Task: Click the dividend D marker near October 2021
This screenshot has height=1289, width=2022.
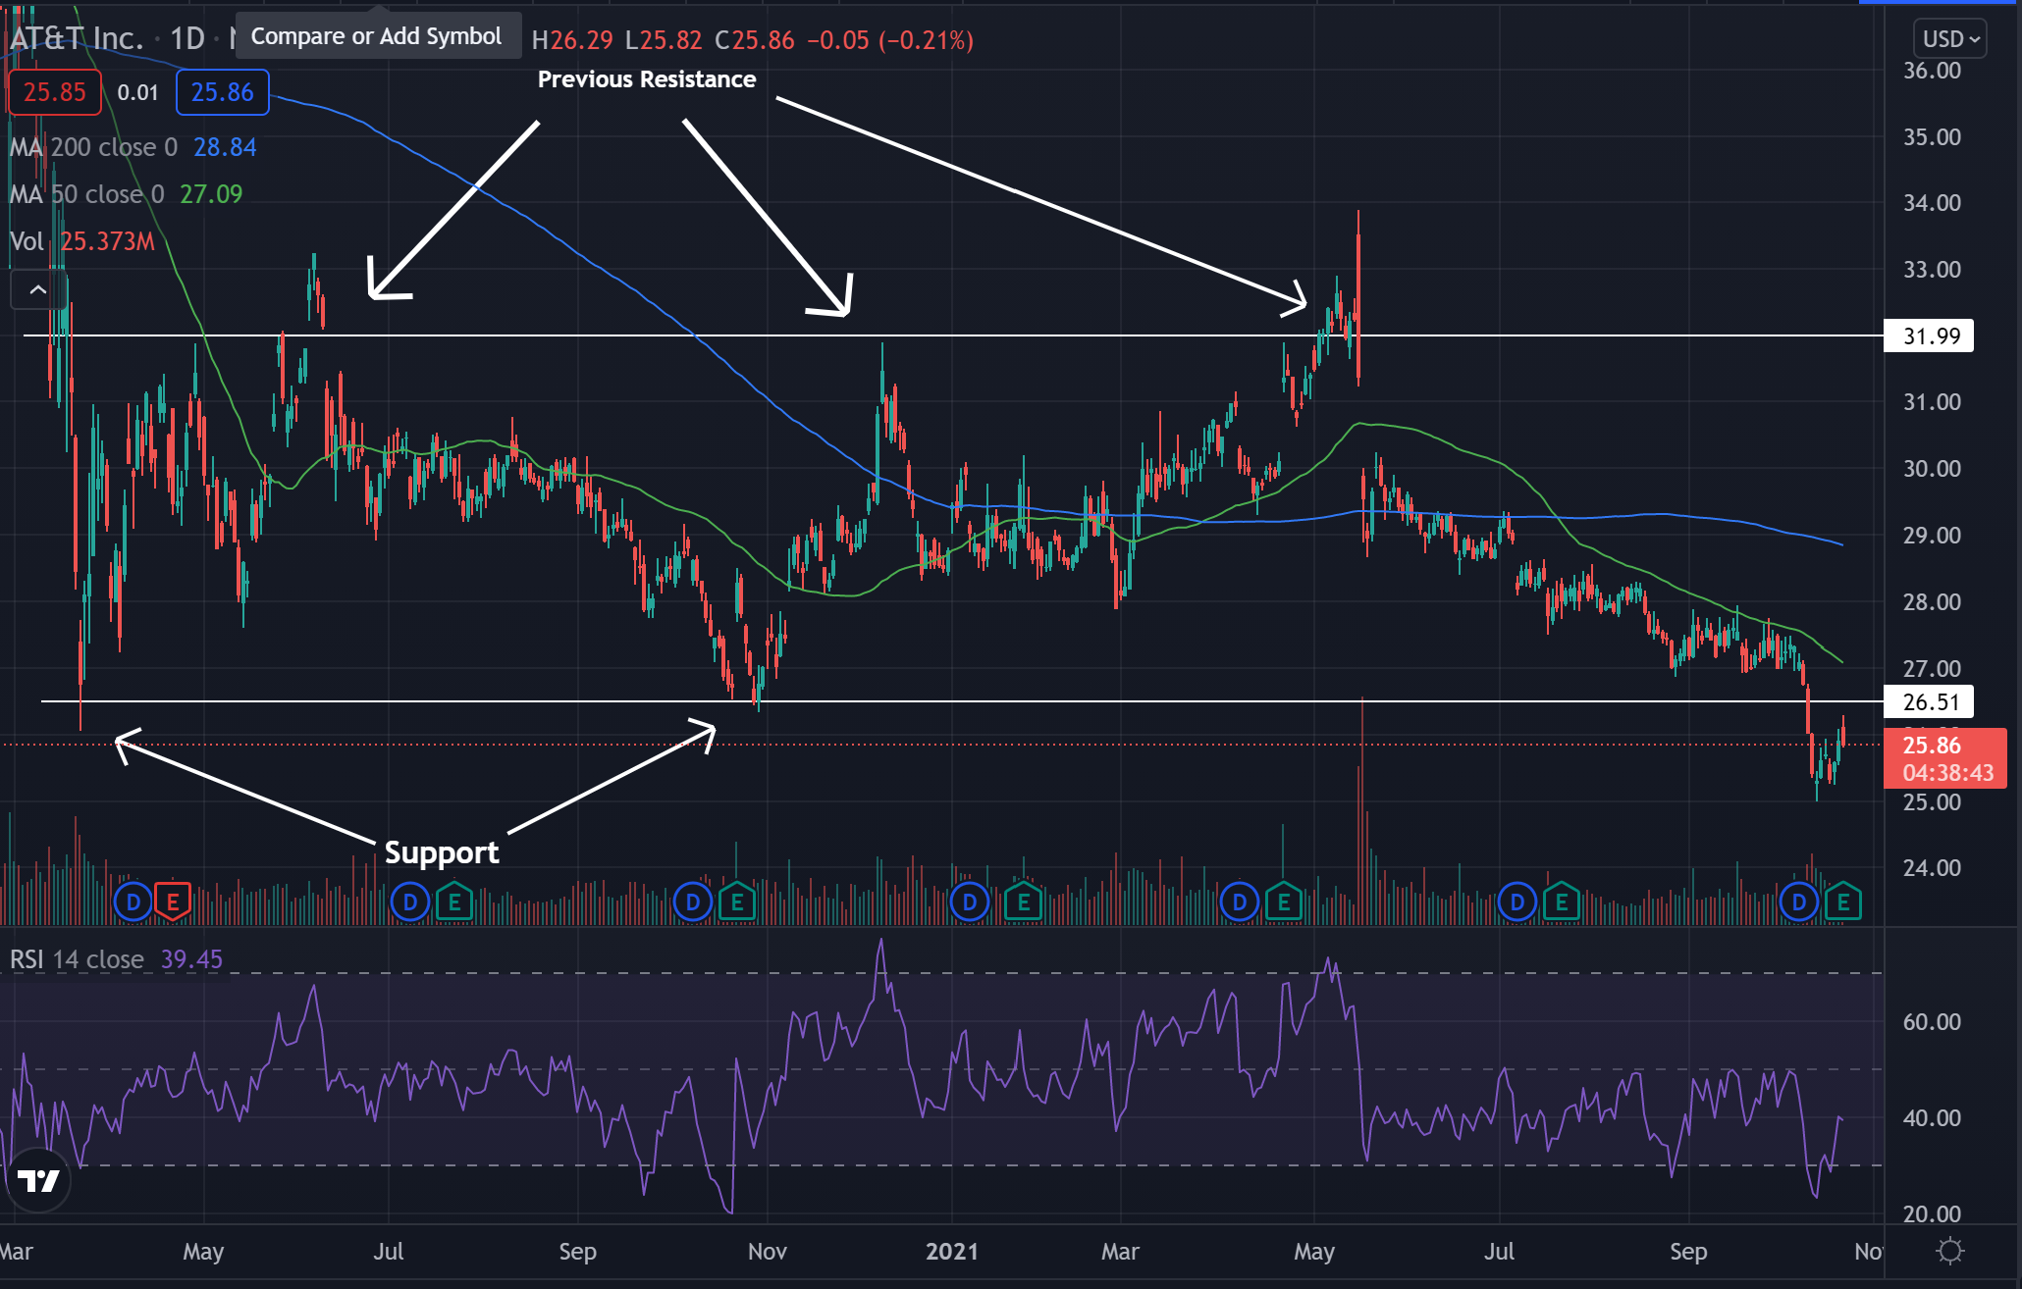Action: coord(1799,902)
